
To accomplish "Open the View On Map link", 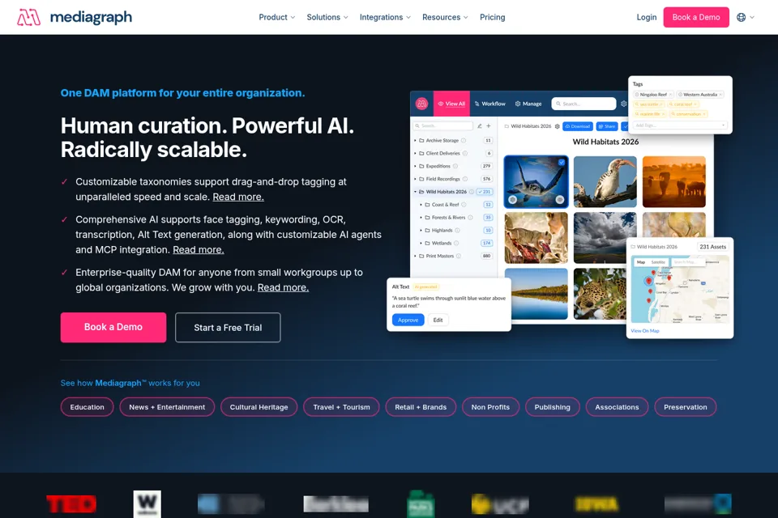I will [645, 330].
